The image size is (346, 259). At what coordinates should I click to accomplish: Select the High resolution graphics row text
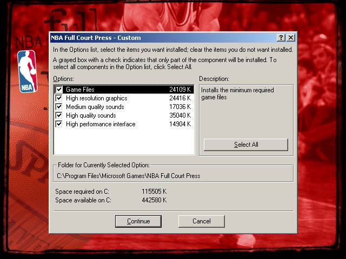click(97, 98)
